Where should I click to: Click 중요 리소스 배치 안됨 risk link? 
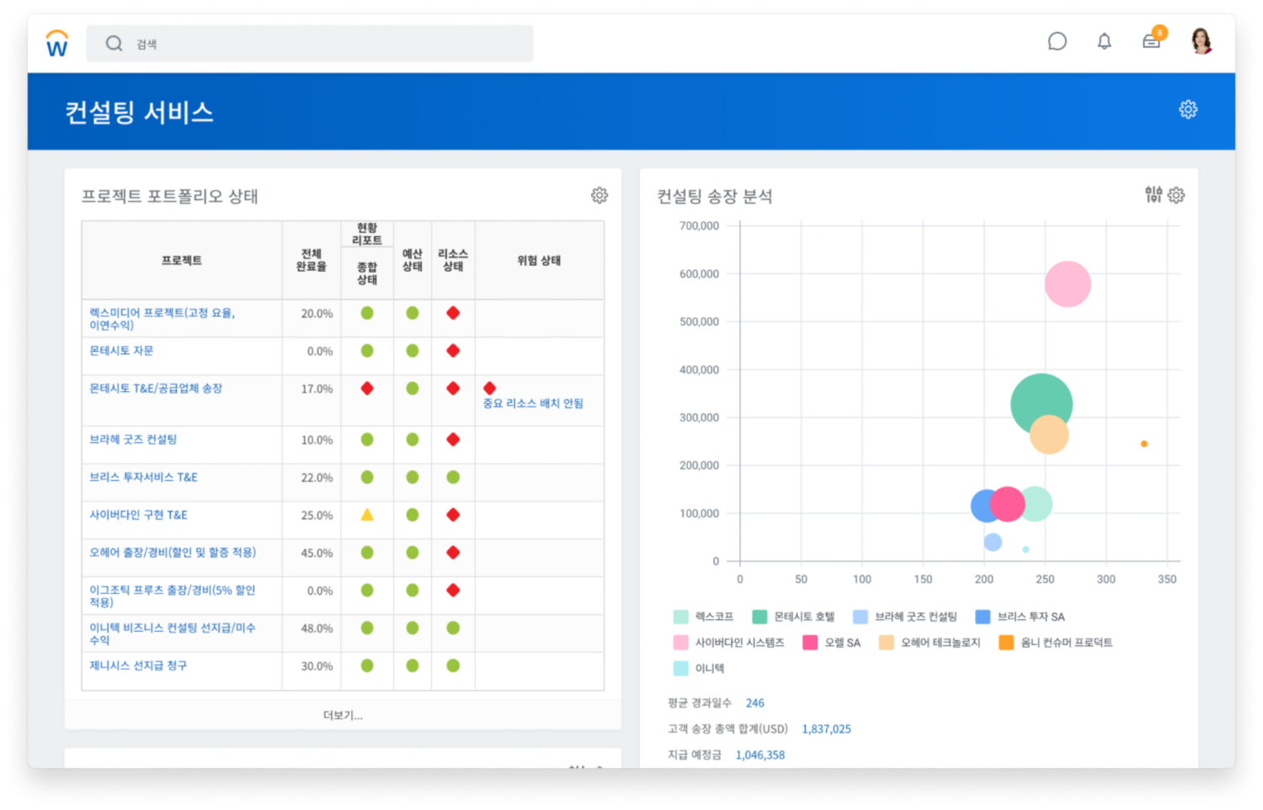point(533,404)
